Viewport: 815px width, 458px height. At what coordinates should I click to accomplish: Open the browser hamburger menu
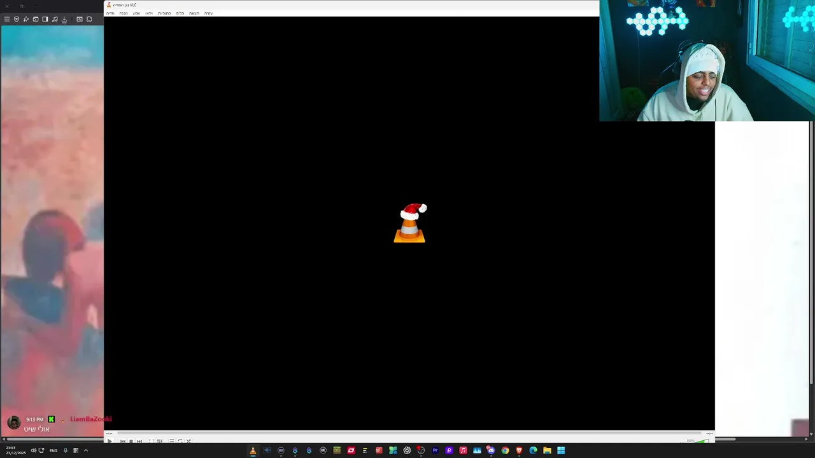[7, 19]
